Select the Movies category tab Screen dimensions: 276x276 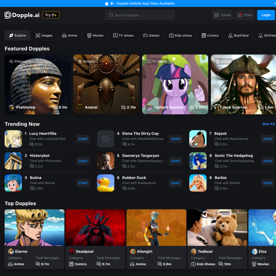coord(95,35)
